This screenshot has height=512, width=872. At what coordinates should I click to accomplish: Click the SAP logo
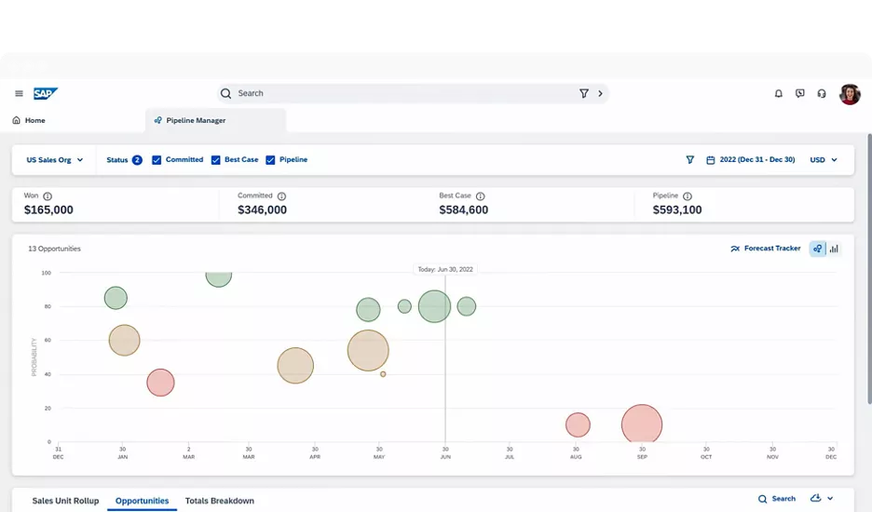pos(45,93)
